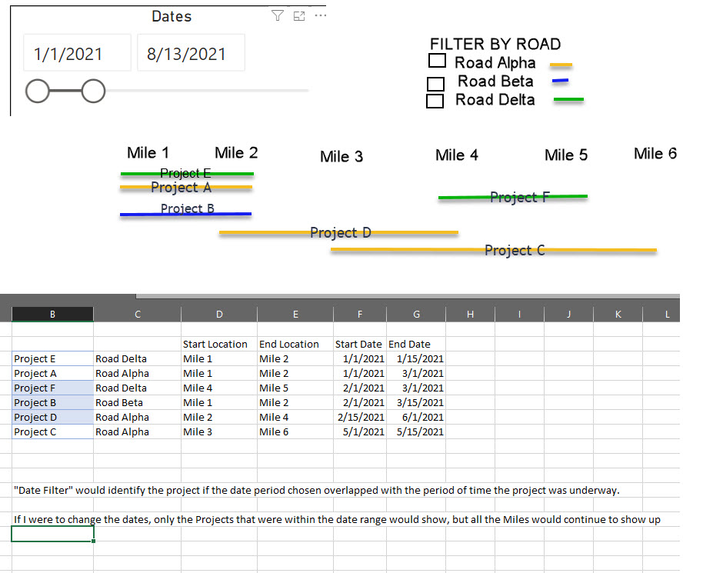
Task: Click the Dates slicer title
Action: point(172,16)
